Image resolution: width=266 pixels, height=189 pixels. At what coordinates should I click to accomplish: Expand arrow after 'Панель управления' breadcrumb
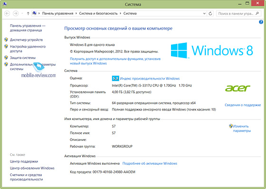coord(76,13)
